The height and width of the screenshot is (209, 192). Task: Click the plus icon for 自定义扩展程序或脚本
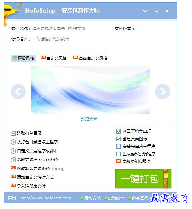[x=13, y=151]
